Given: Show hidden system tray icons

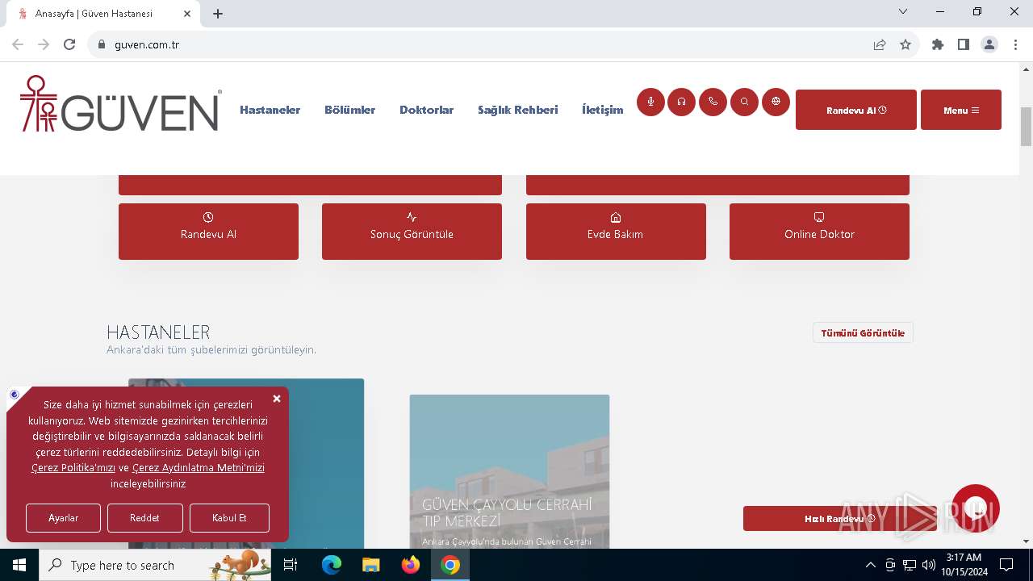Looking at the screenshot, I should click(870, 565).
